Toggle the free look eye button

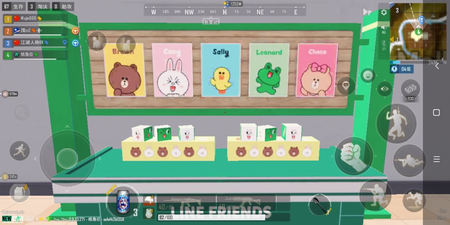coord(384,89)
